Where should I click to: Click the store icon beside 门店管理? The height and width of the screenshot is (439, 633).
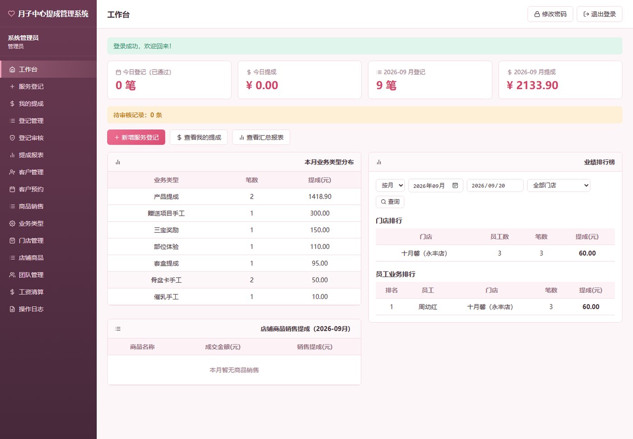(x=12, y=241)
